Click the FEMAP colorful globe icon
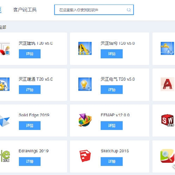 [85, 120]
